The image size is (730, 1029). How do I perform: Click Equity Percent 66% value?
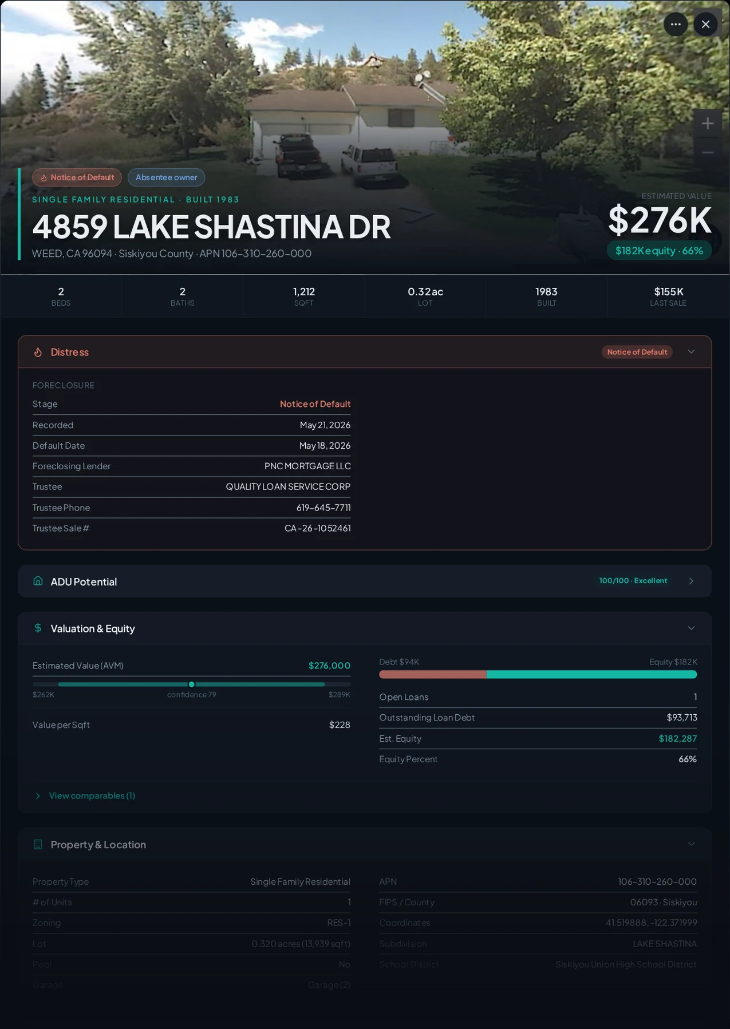(x=688, y=759)
